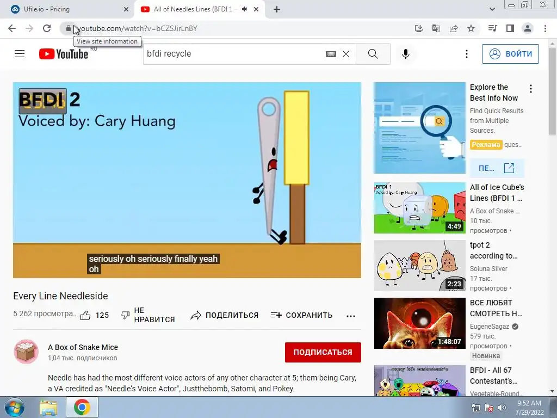This screenshot has height=418, width=557.
Task: Open more actions ellipsis under video
Action: [x=351, y=316]
